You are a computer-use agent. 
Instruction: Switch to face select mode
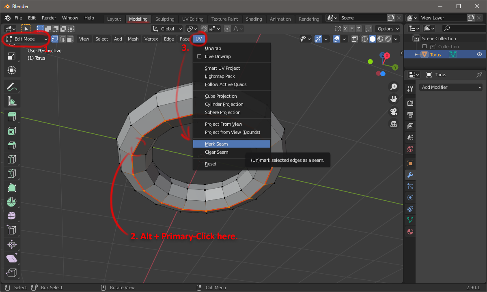point(70,39)
